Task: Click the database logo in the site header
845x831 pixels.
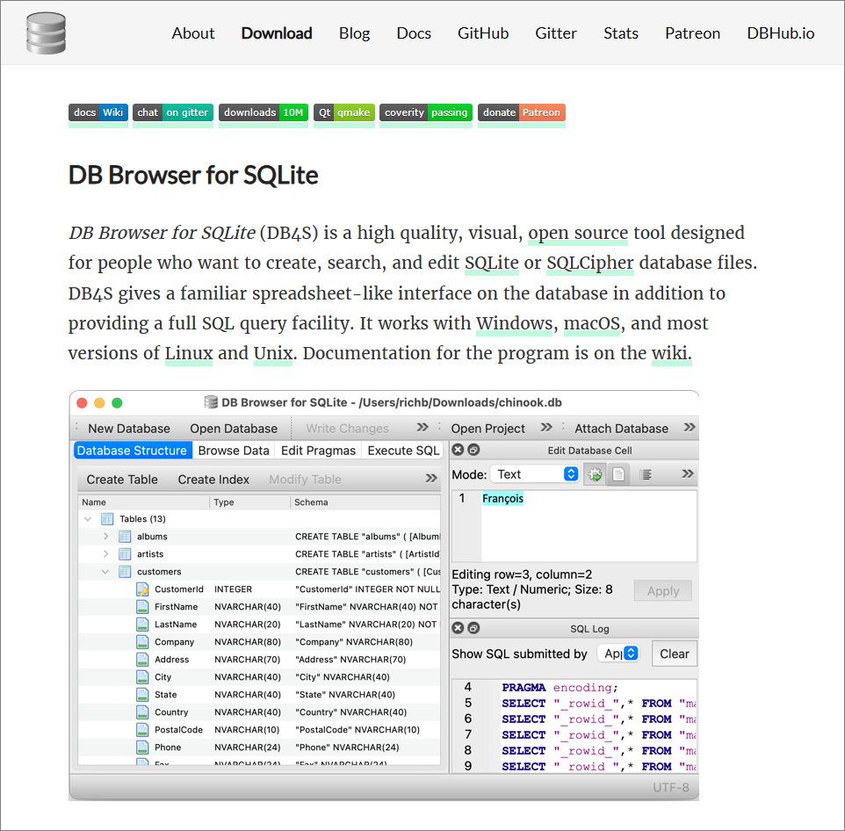Action: pyautogui.click(x=46, y=33)
